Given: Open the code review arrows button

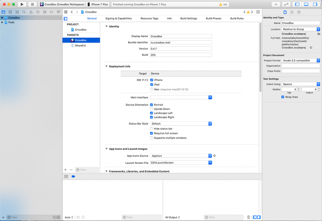Looking at the screenshot, I should 286,4.
